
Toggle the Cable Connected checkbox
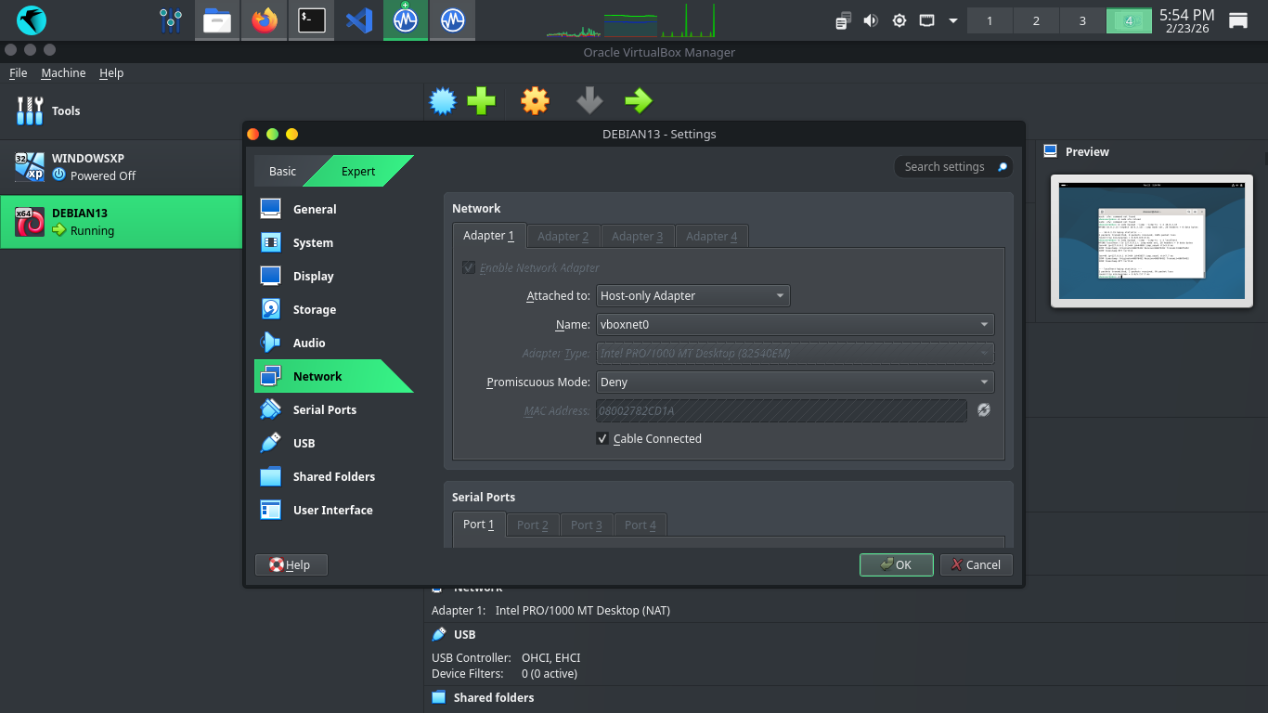coord(602,438)
